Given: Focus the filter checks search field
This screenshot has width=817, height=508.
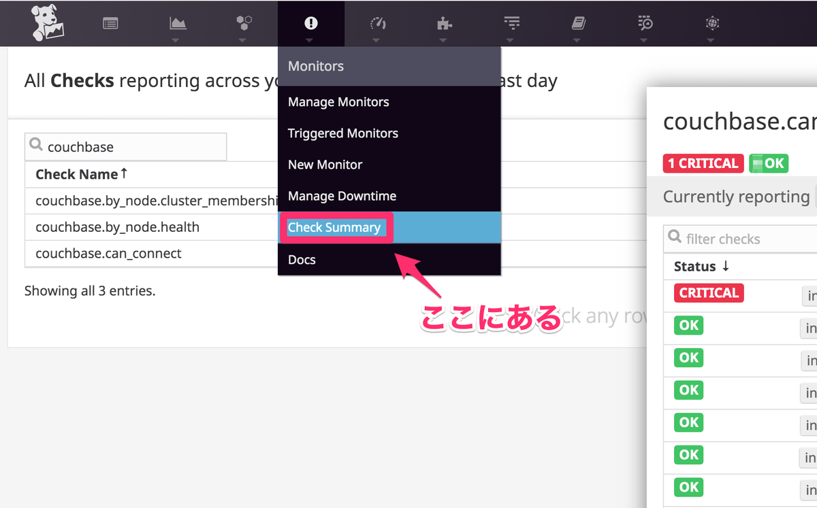Looking at the screenshot, I should coord(740,239).
